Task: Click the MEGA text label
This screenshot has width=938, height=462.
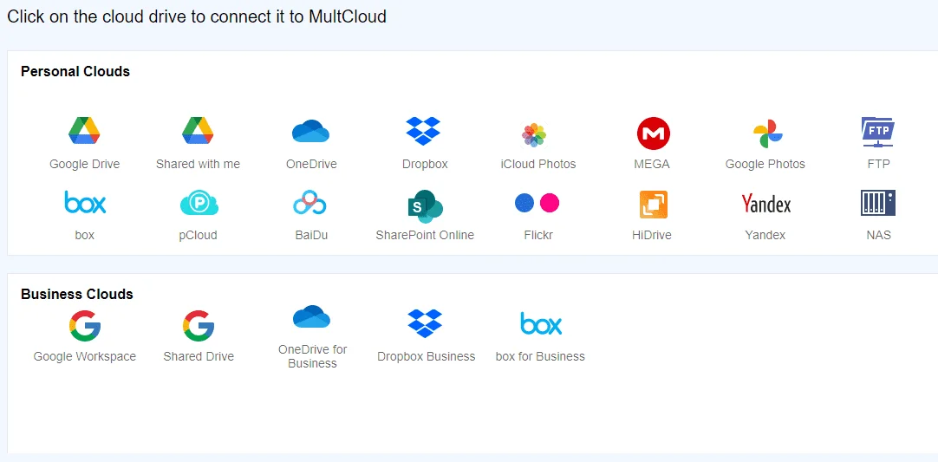Action: (x=651, y=164)
